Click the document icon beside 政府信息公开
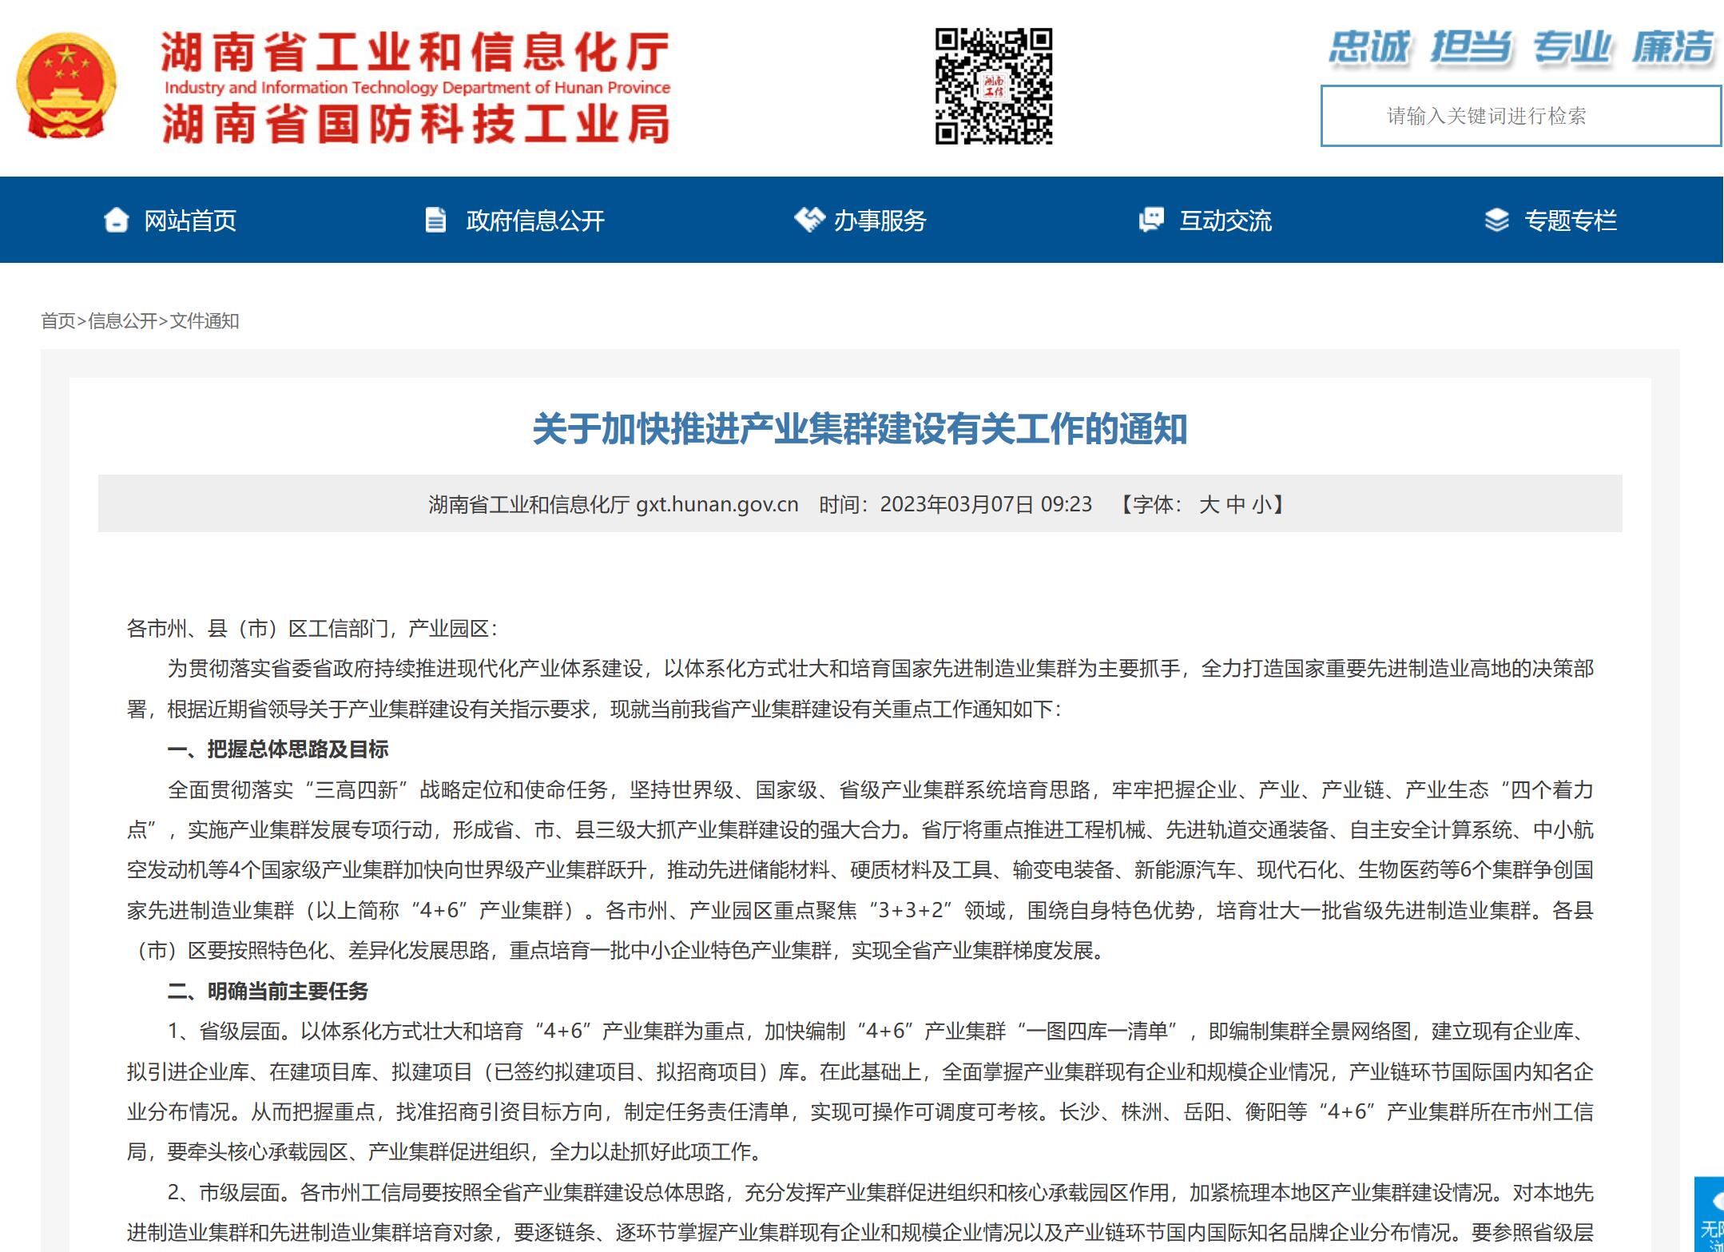Image resolution: width=1724 pixels, height=1252 pixels. tap(435, 220)
